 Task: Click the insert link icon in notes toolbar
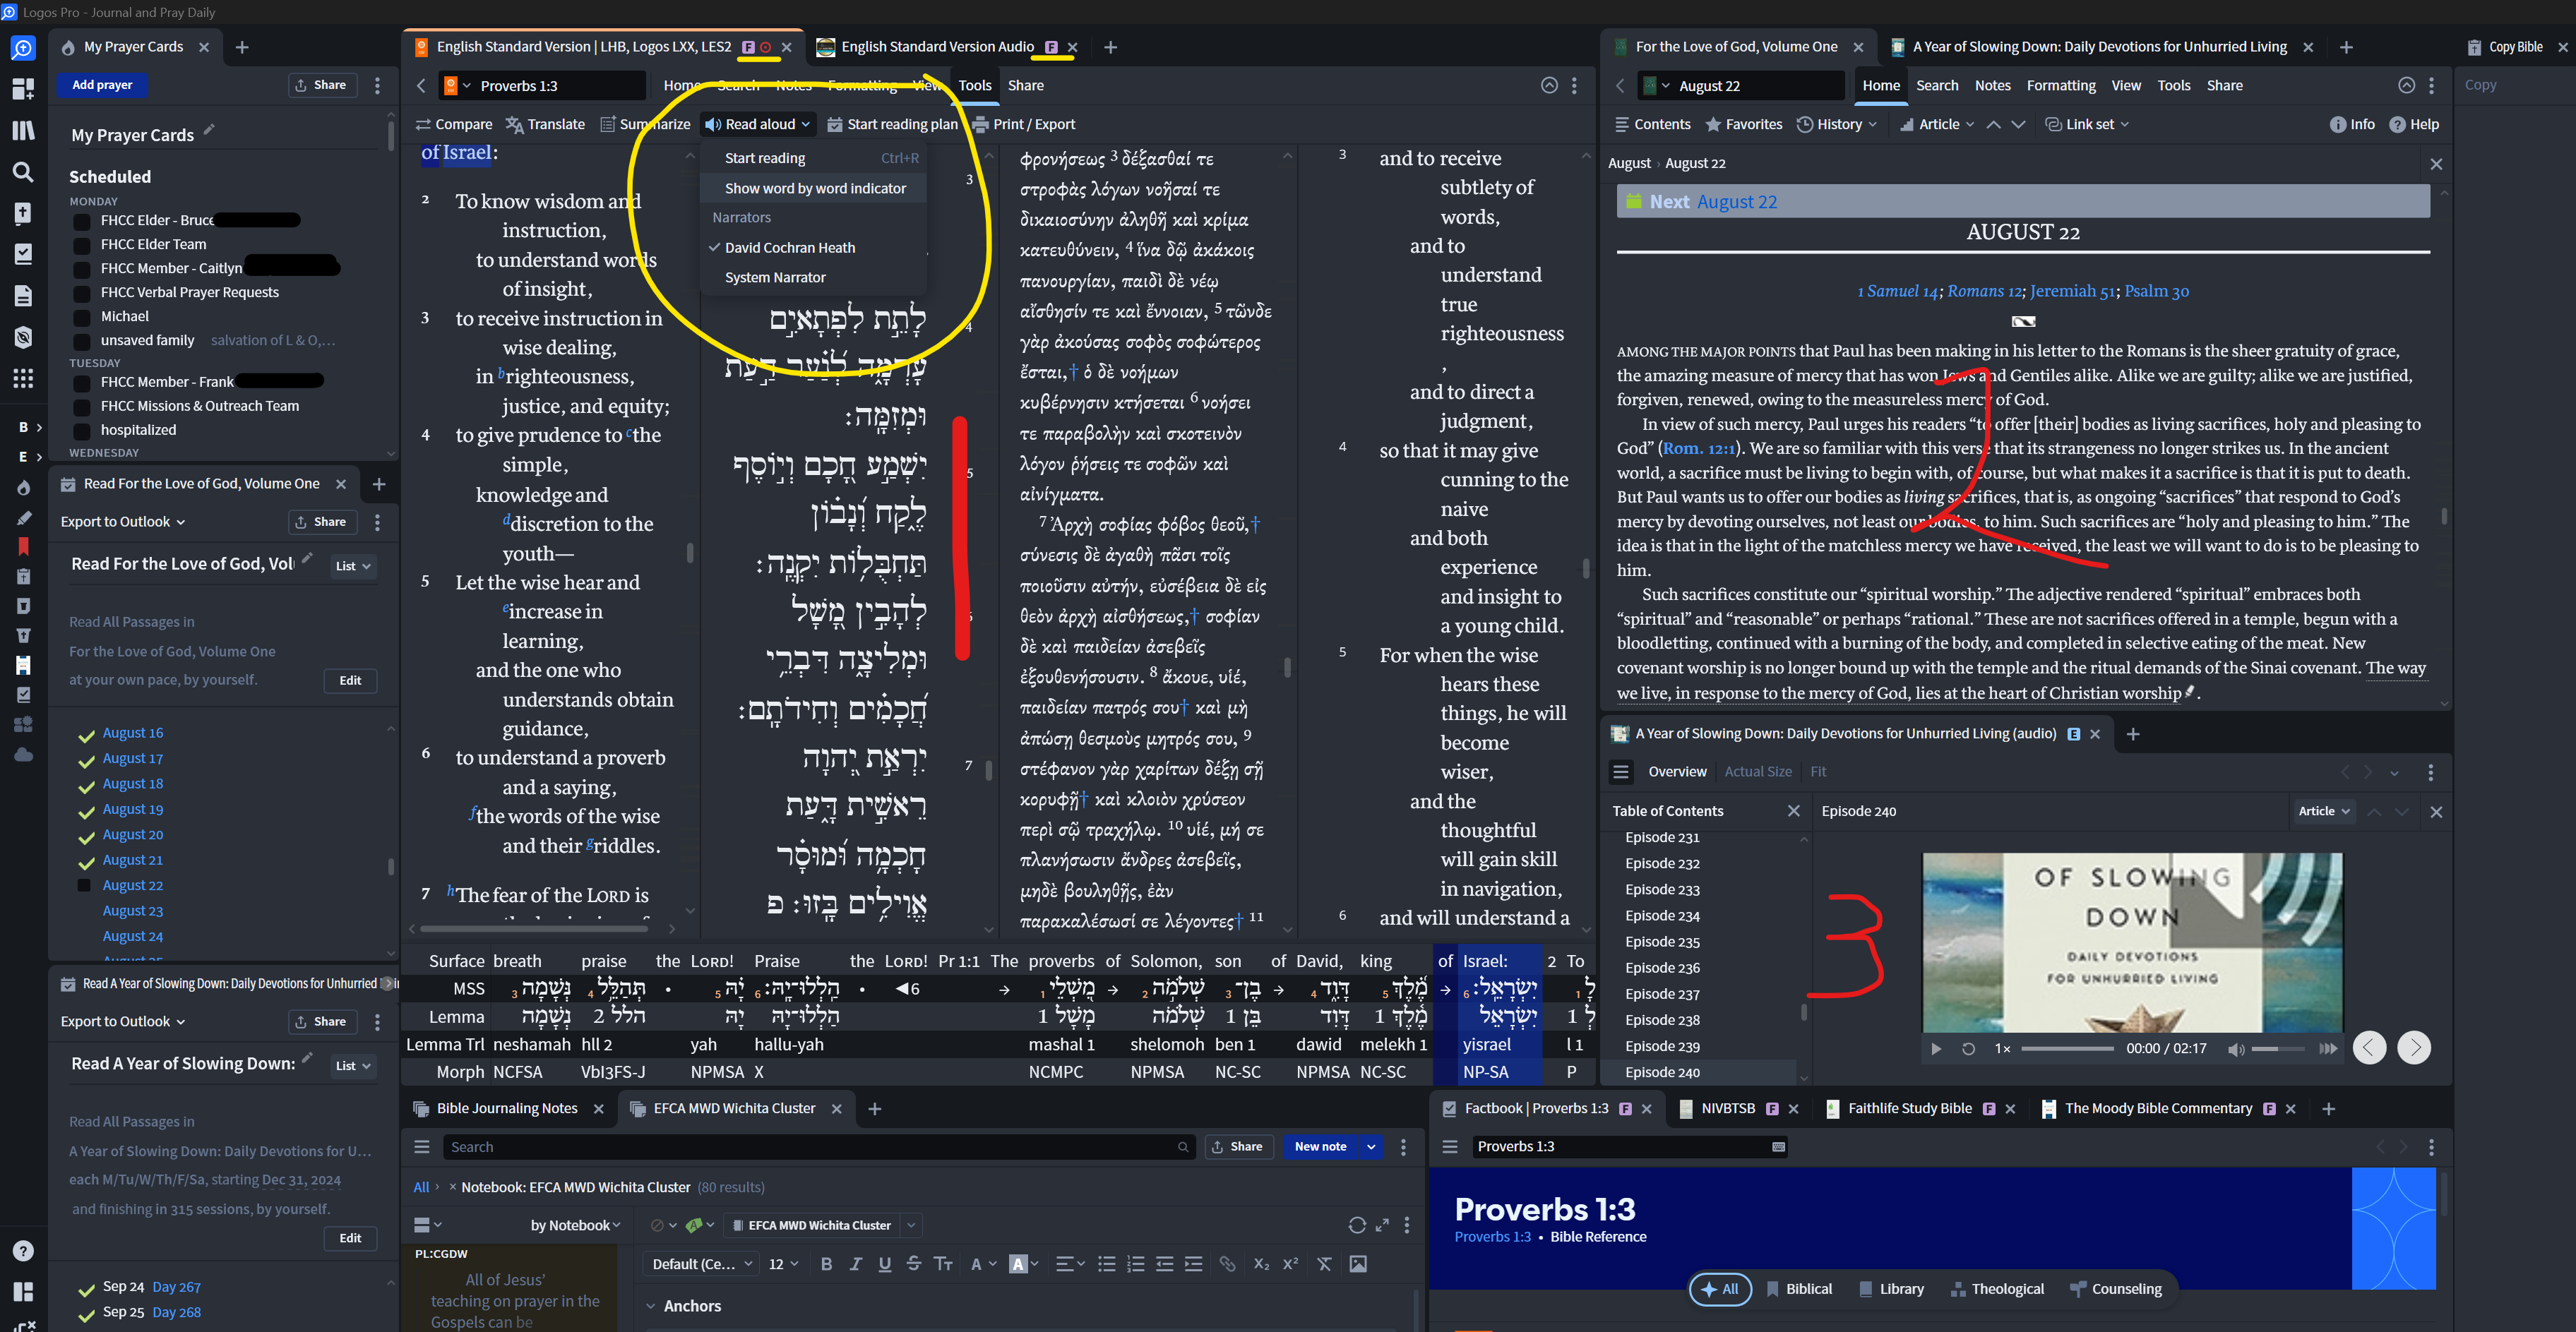pos(1227,1264)
